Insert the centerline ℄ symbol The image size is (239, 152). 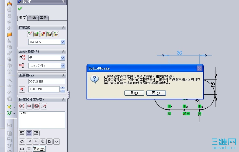[x=43, y=142]
